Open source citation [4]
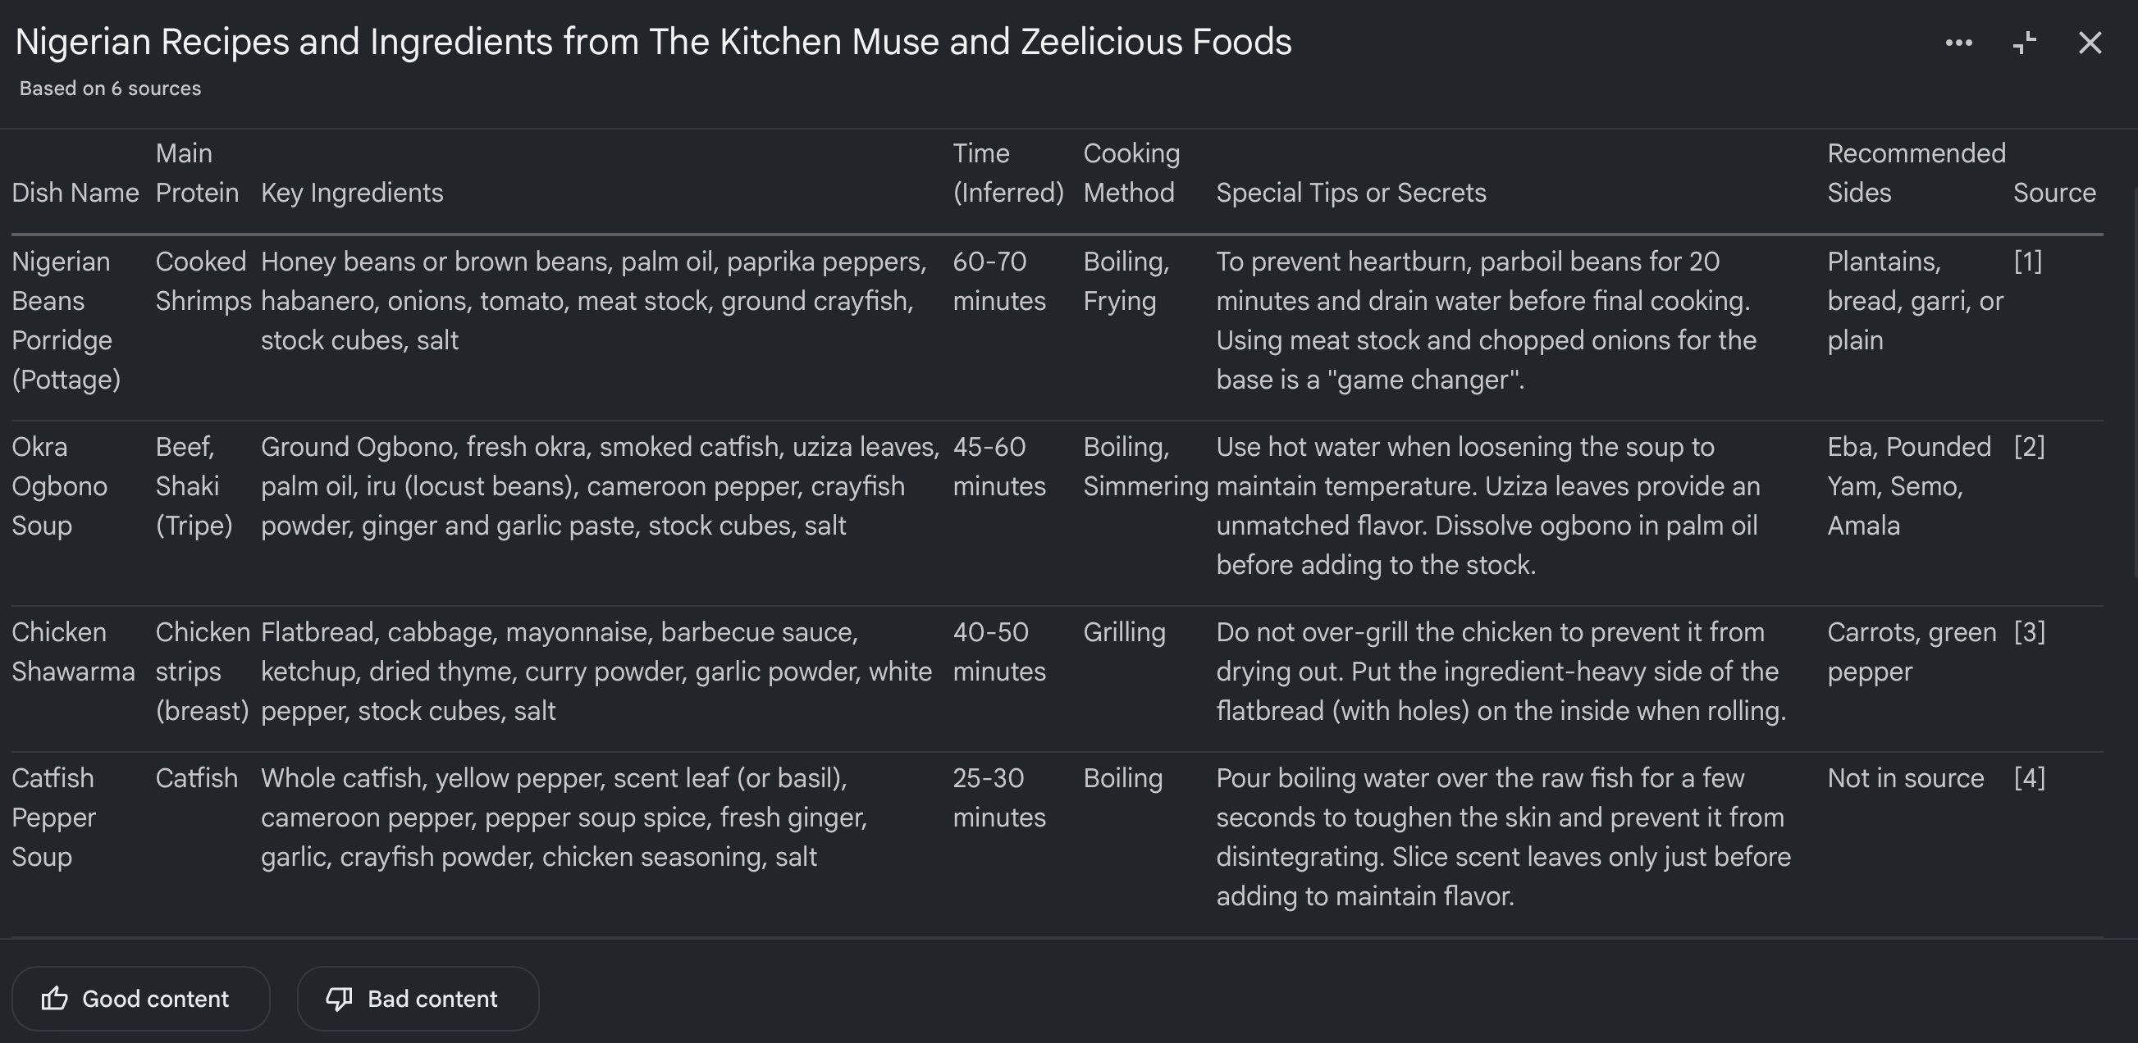The image size is (2138, 1043). pos(2029,777)
